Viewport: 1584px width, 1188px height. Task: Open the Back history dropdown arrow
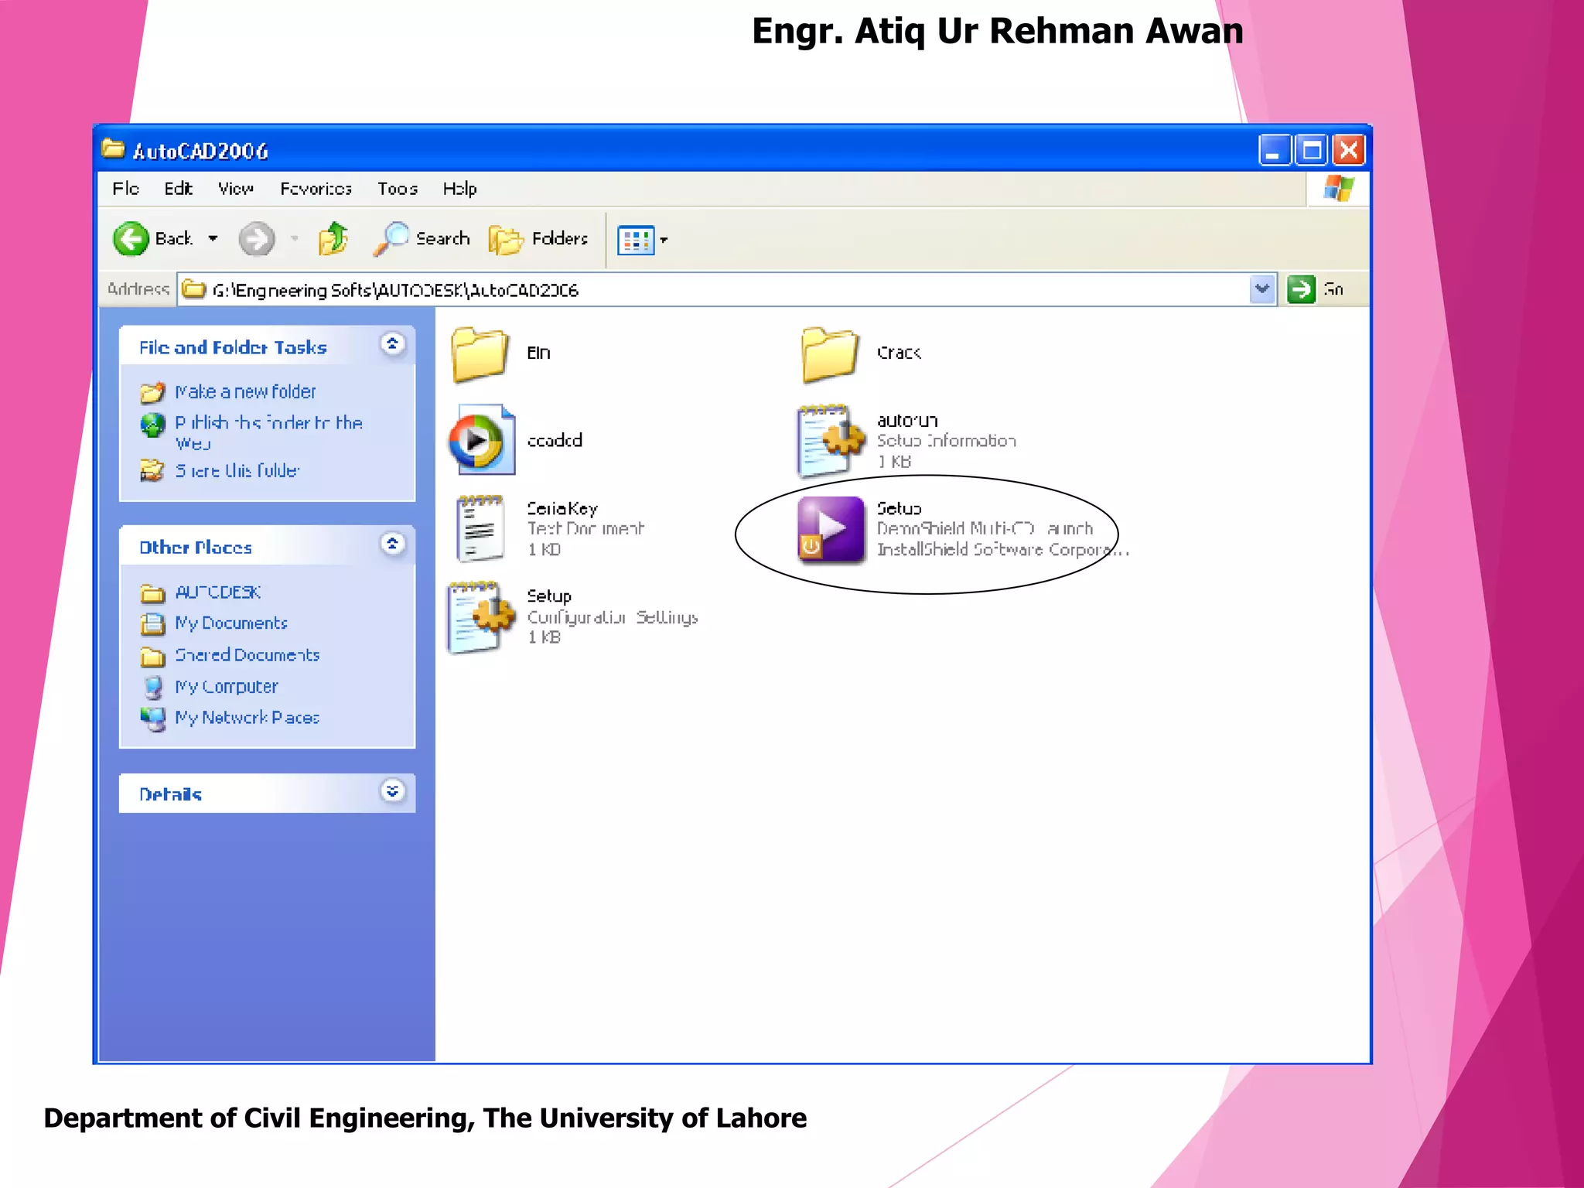point(213,239)
